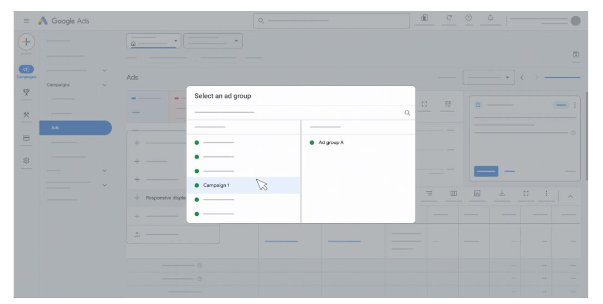Open Campaigns in the left sidebar
The width and height of the screenshot is (603, 304).
coord(26,71)
